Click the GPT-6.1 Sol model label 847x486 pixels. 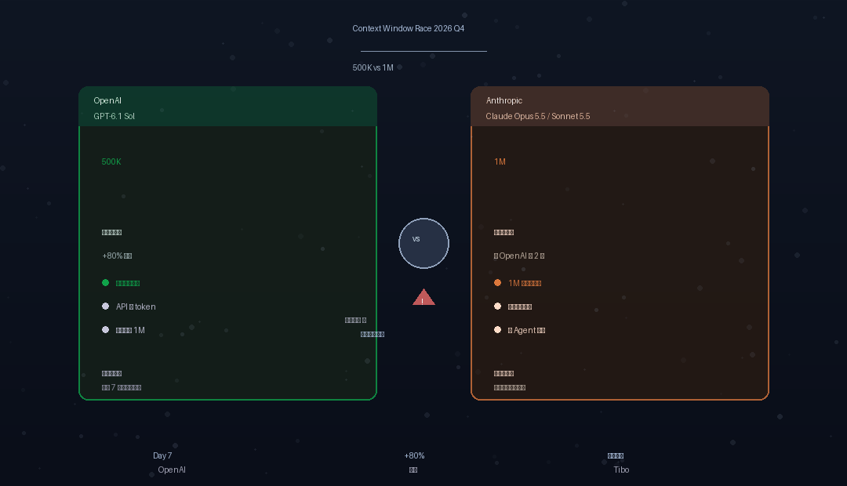click(114, 116)
